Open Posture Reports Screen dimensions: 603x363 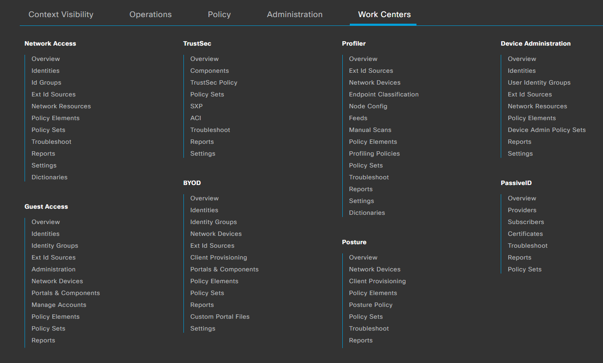click(361, 340)
